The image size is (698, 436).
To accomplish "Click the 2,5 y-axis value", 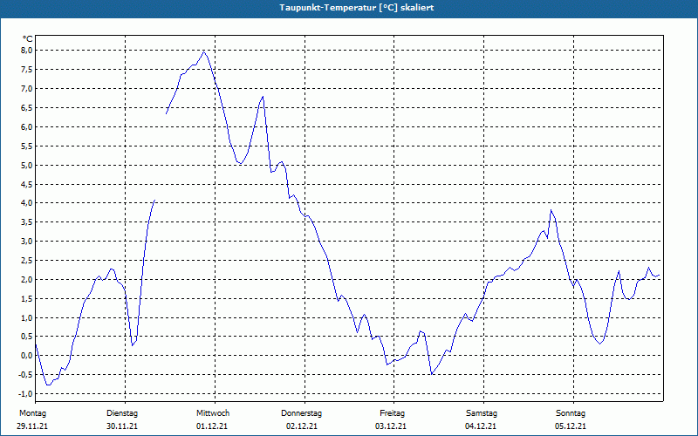I will pos(27,260).
